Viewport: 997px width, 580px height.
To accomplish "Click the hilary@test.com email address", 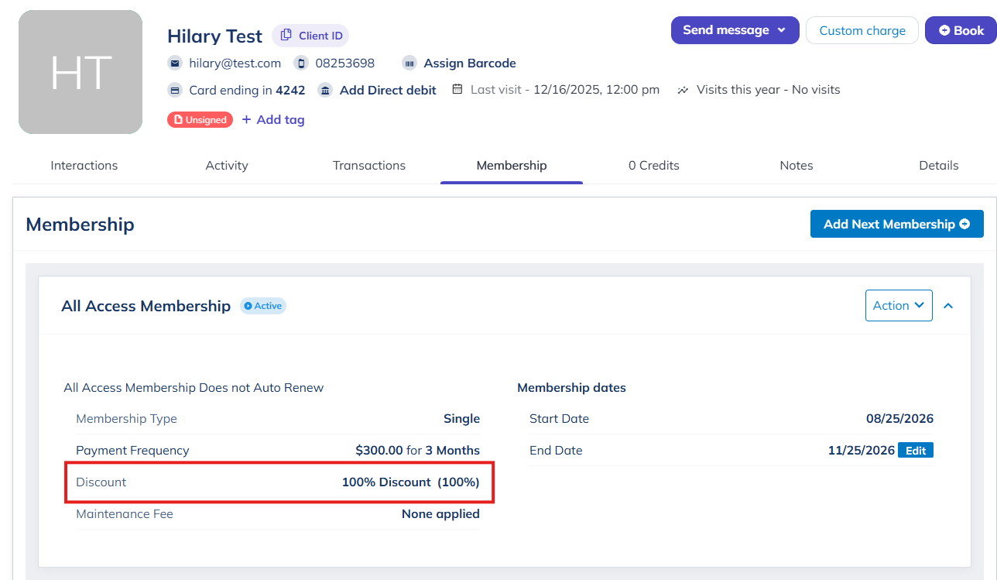I will pyautogui.click(x=235, y=63).
